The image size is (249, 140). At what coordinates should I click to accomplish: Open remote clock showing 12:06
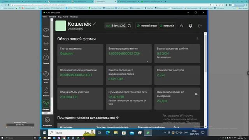[x=194, y=133]
